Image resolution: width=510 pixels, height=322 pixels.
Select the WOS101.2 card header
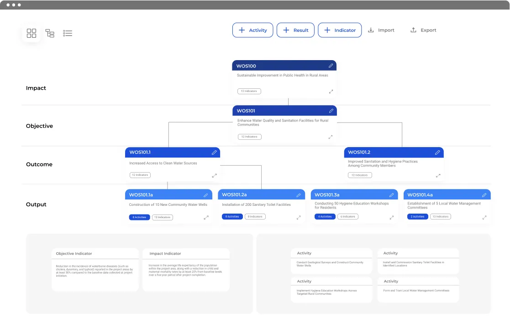pos(394,152)
